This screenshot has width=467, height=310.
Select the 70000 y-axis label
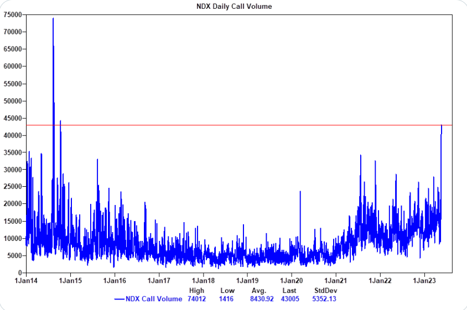point(13,32)
